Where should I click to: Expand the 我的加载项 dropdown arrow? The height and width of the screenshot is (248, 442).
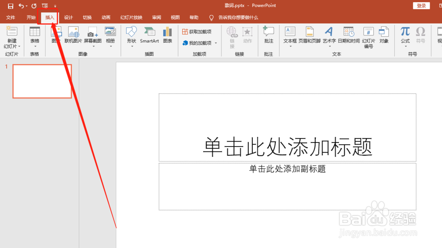216,43
